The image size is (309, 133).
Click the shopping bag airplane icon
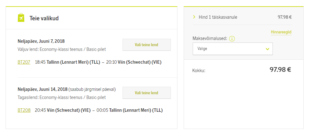tap(21, 18)
